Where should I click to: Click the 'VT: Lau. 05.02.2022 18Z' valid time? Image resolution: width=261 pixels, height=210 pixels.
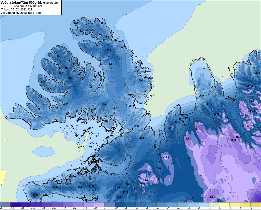[x=17, y=13]
